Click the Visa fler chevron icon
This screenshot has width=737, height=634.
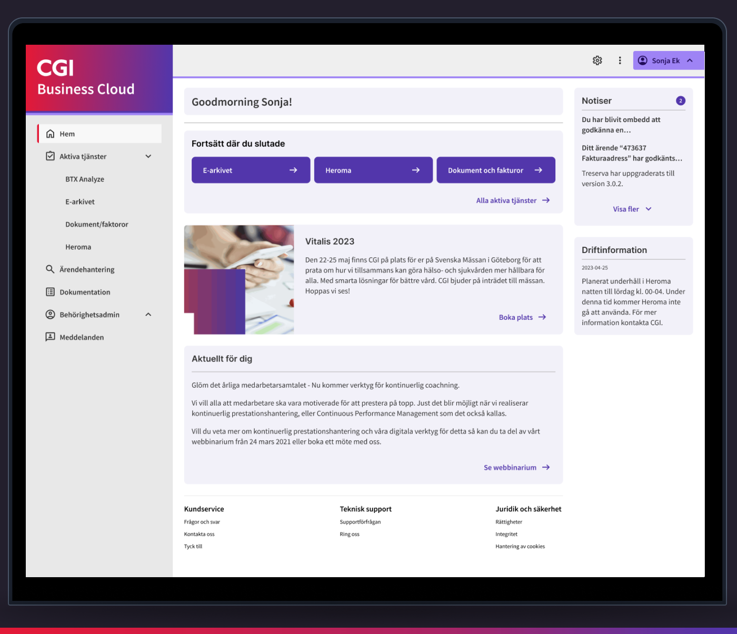tap(649, 209)
